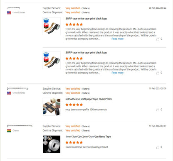Click thumbs-up on second BOPP tape review
This screenshot has width=173, height=161.
point(158,73)
